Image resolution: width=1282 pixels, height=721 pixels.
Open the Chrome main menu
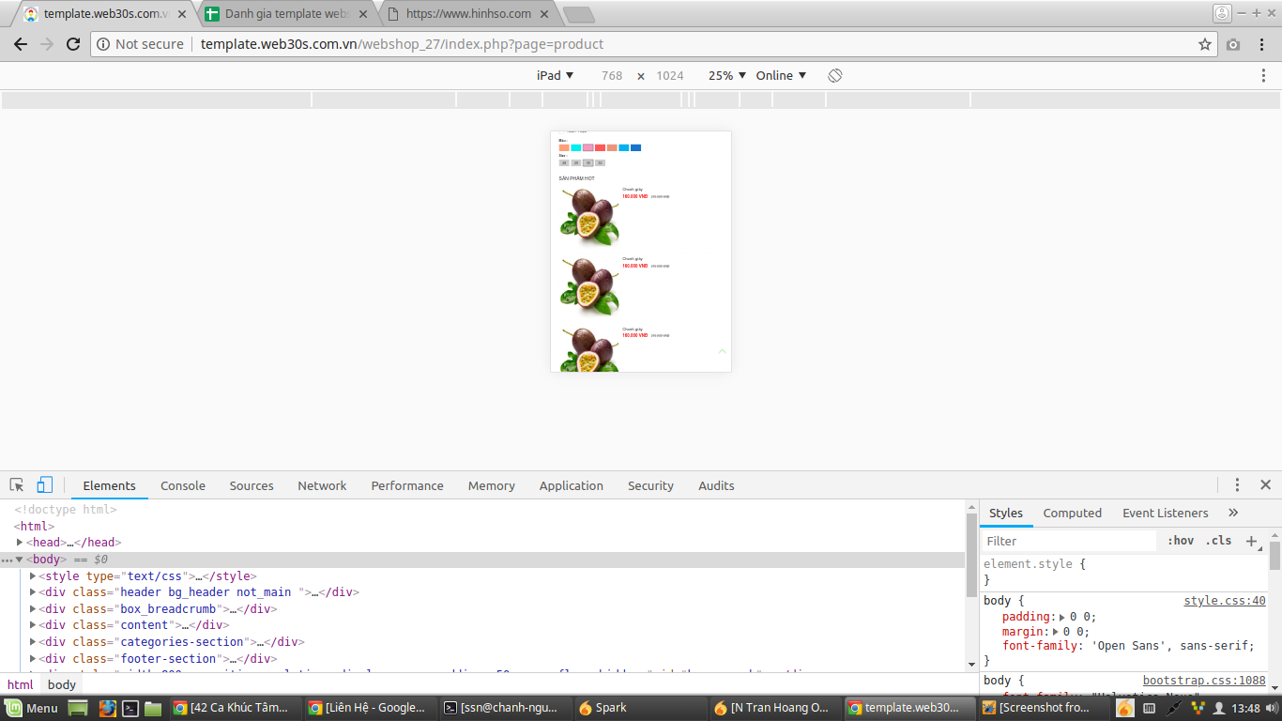point(1263,44)
